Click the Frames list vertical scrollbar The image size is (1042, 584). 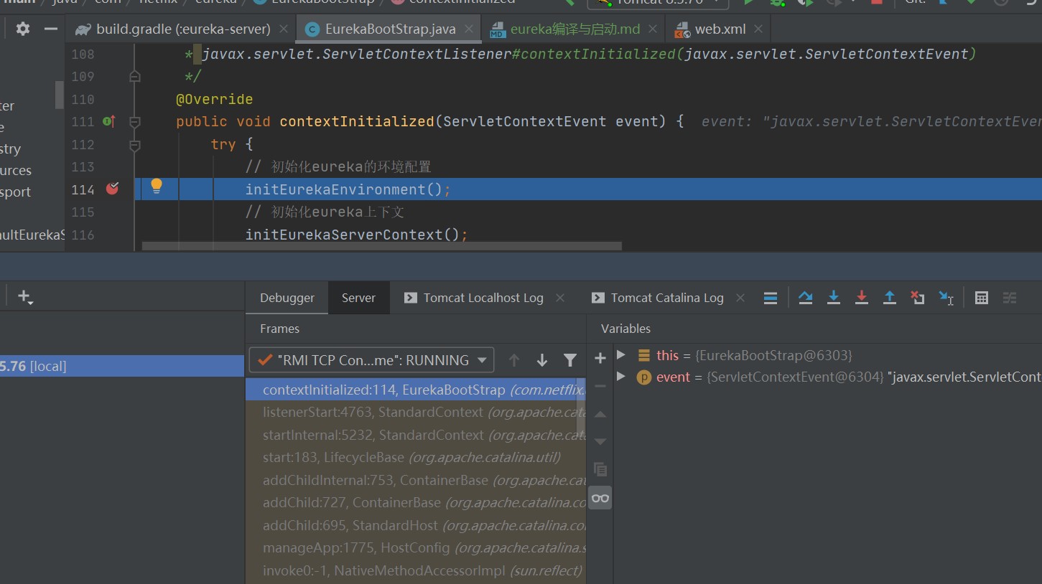pyautogui.click(x=581, y=408)
